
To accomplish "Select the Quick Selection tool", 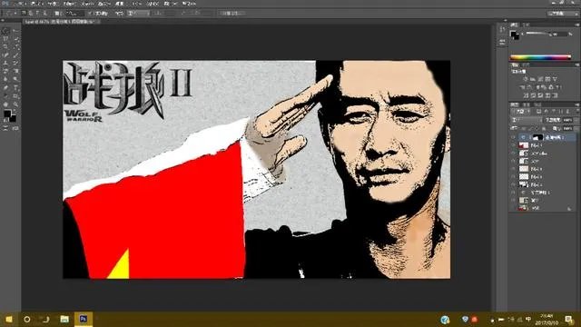I will point(16,39).
